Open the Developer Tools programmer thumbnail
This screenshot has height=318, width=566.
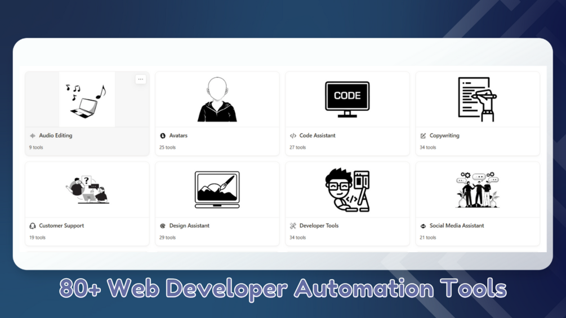(347, 190)
